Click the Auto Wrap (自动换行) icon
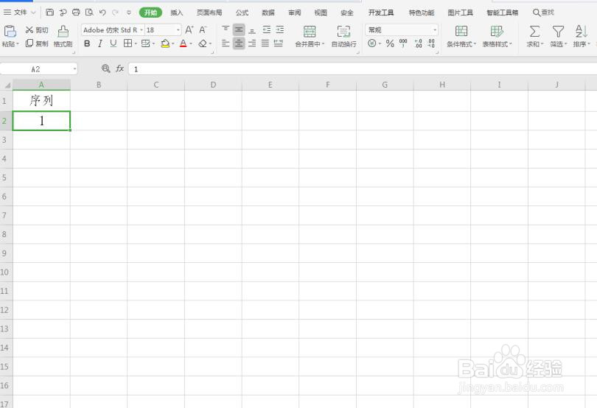The image size is (597, 408). [343, 31]
